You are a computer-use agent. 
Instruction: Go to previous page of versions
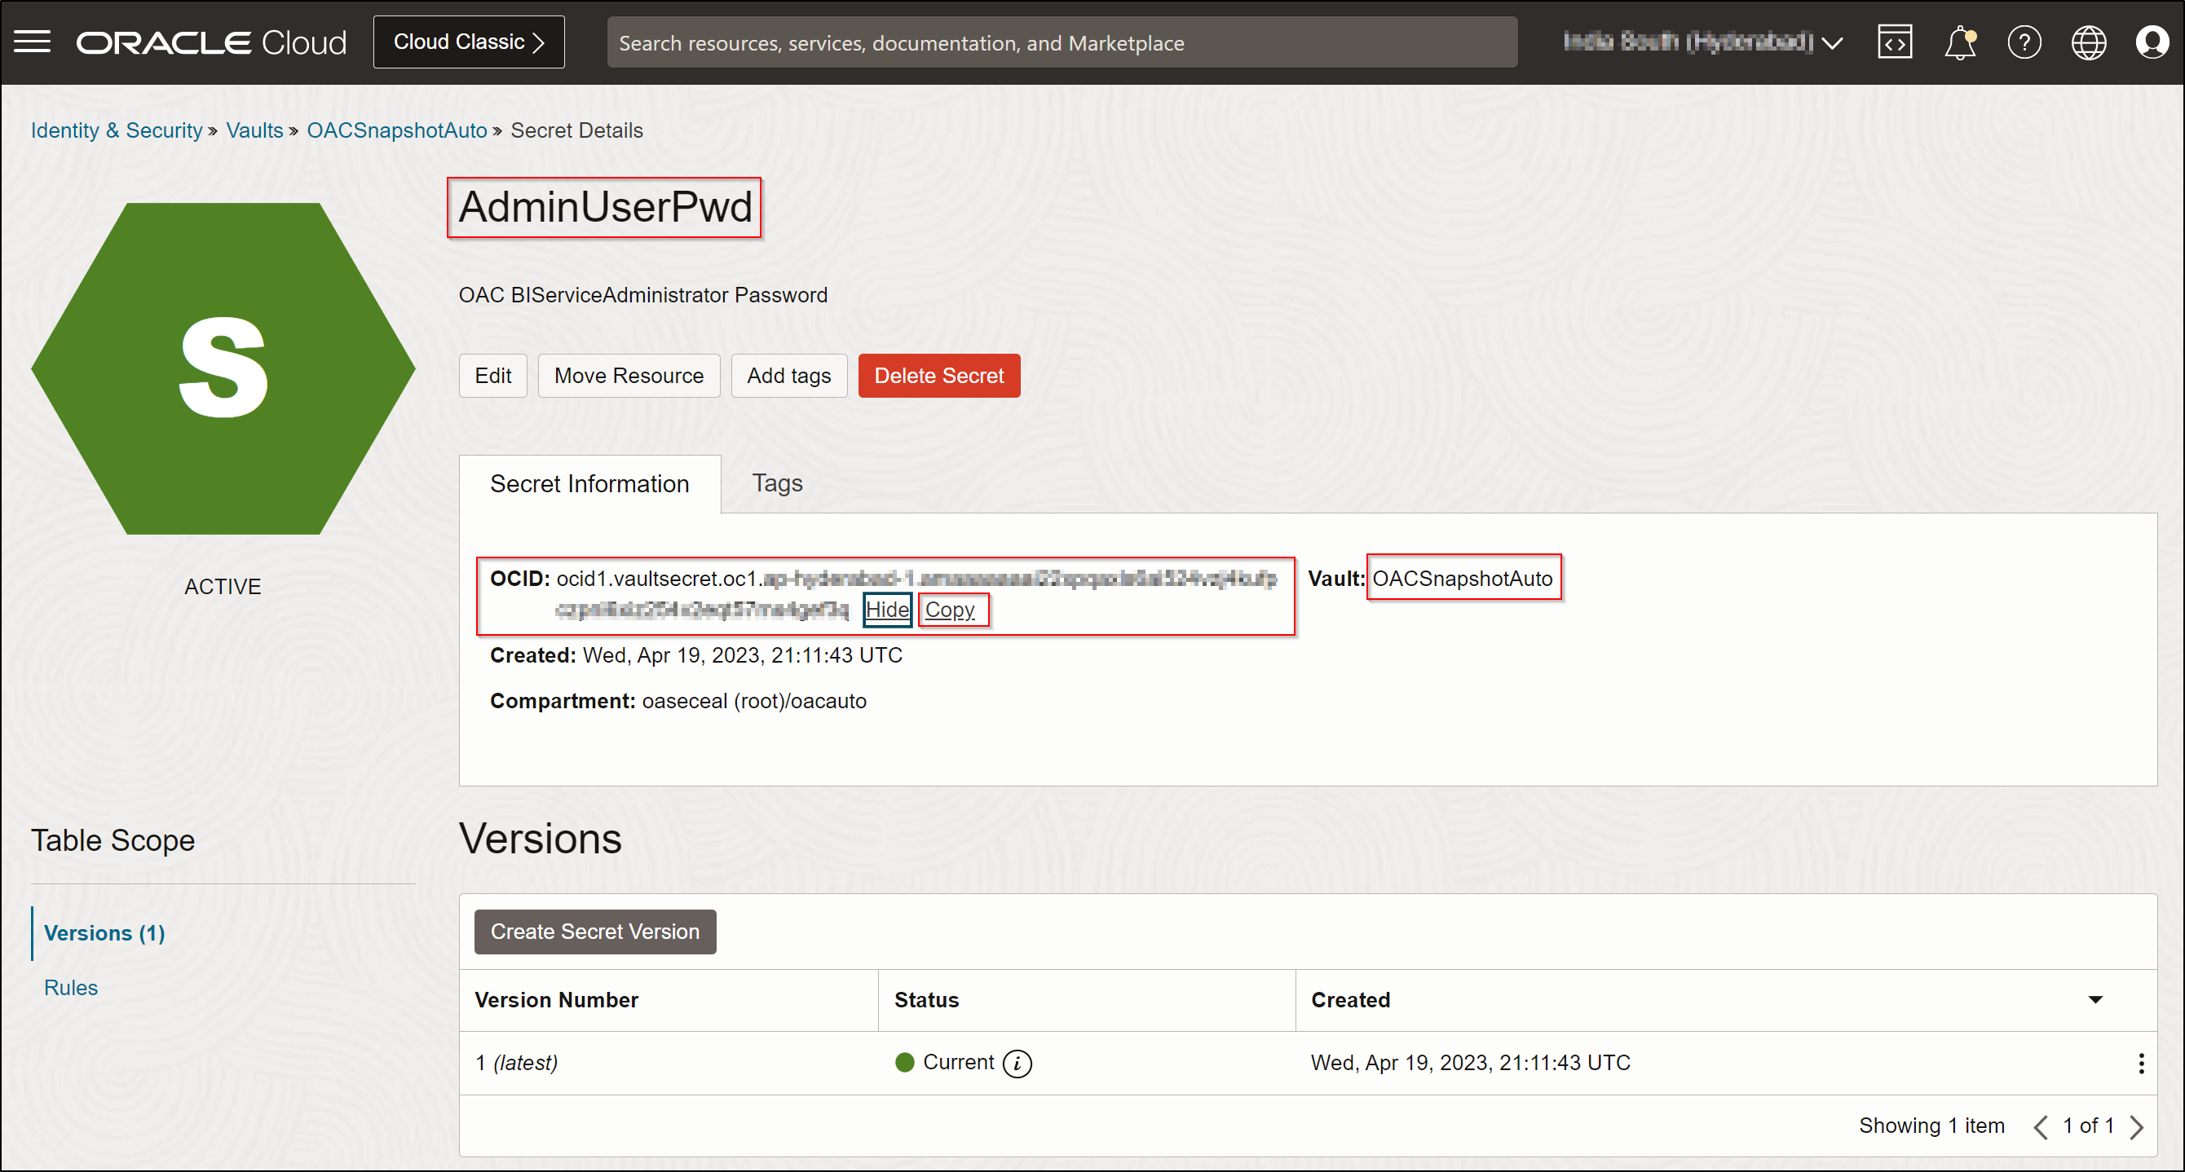(x=2040, y=1126)
